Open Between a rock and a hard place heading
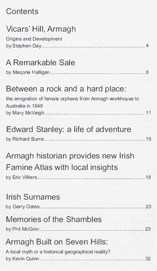The image size is (157, 271). click(66, 89)
